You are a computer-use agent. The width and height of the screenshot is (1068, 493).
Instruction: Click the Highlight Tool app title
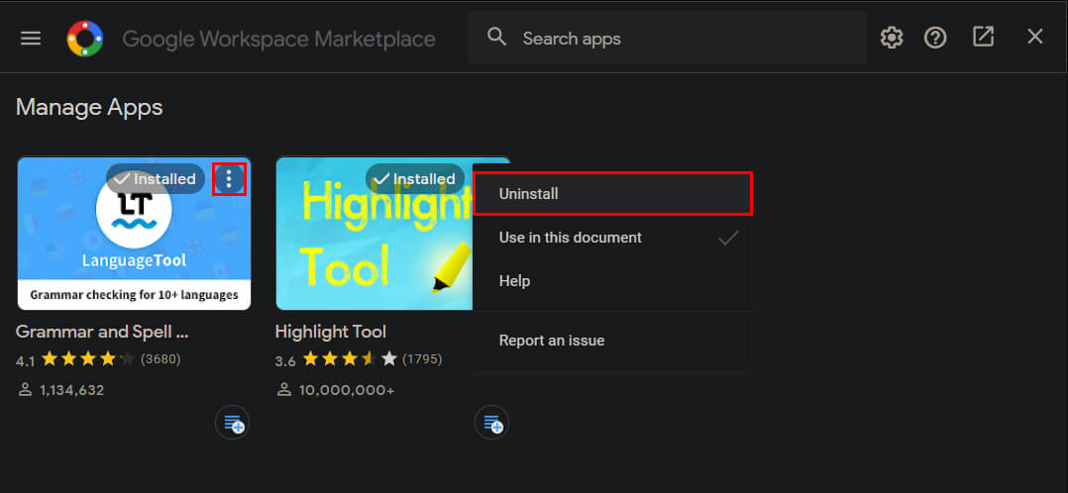(331, 333)
